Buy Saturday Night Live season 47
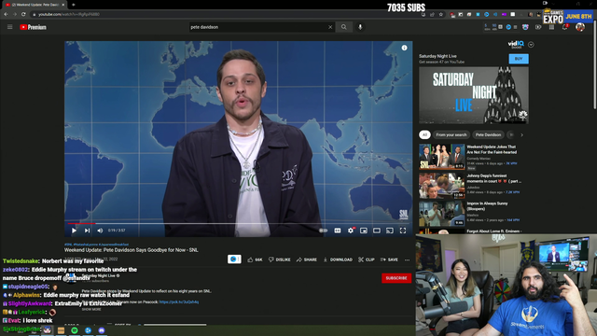Screen dimensions: 597x336 click(519, 59)
